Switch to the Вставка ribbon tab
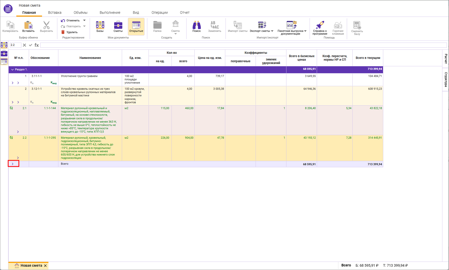 click(55, 12)
